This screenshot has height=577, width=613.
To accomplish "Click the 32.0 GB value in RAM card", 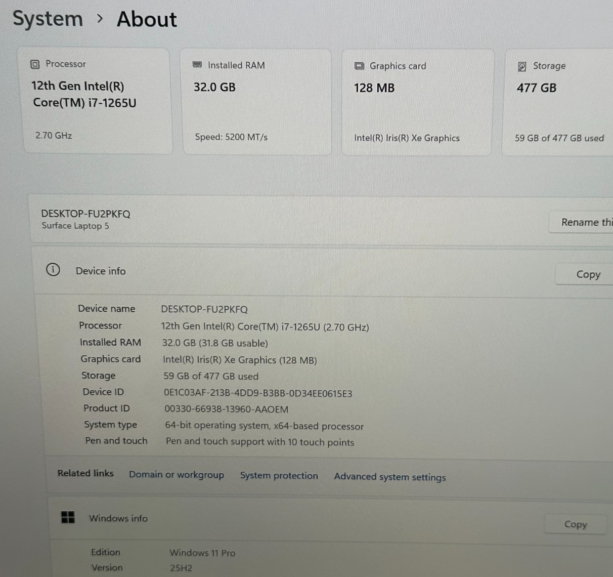I will pos(214,87).
